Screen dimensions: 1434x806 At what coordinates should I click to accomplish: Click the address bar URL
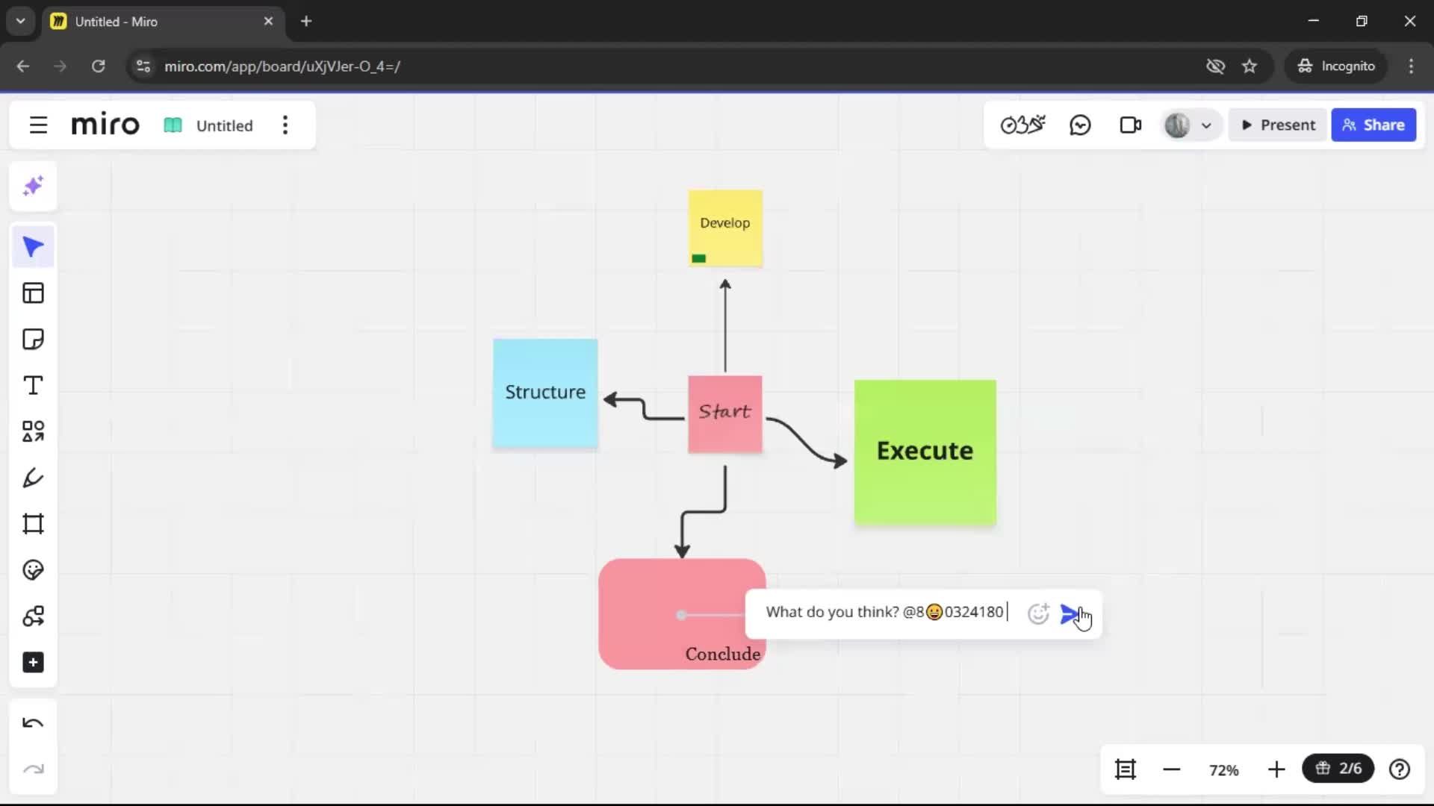tap(282, 66)
